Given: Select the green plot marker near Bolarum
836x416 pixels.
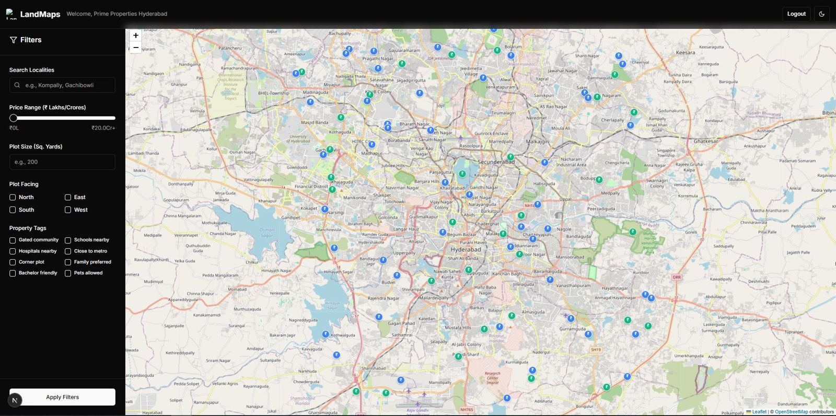Looking at the screenshot, I should click(497, 51).
